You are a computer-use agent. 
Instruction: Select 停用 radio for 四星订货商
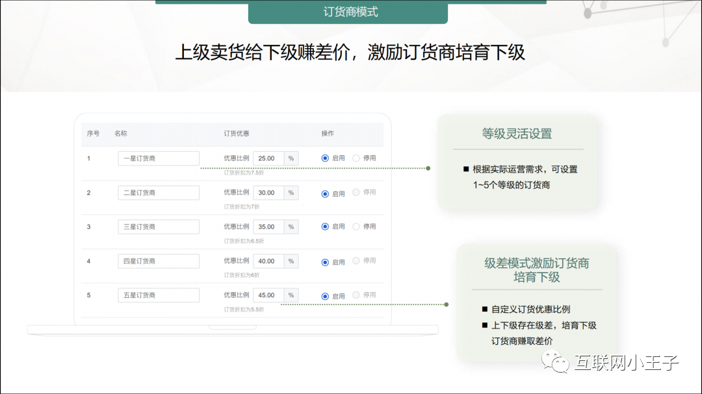tap(356, 261)
